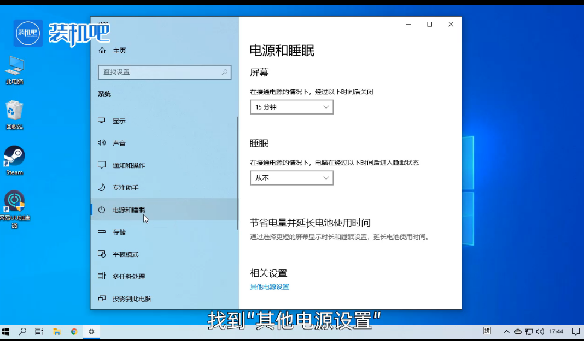Expand the sleep timeout 从不 dropdown

291,178
